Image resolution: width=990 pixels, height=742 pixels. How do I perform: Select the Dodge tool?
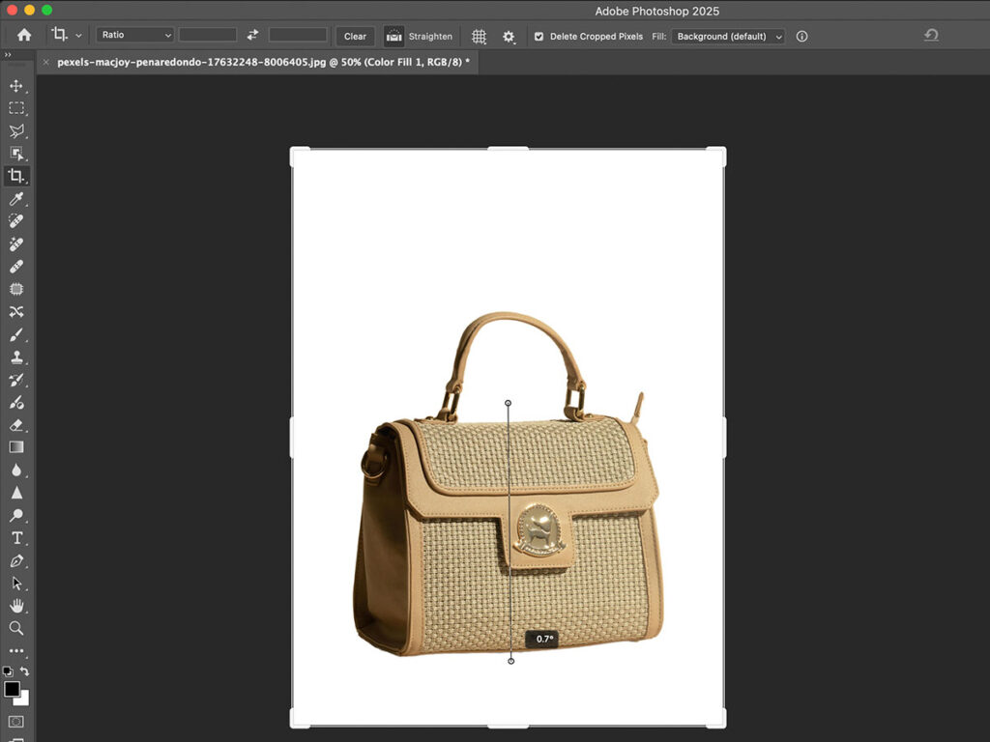click(x=16, y=516)
